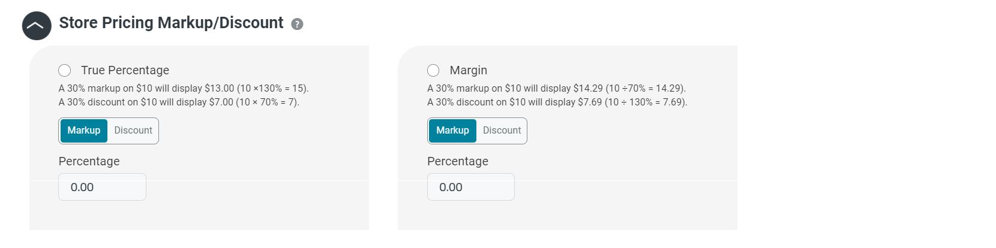
Task: Open the help question mark icon
Action: pyautogui.click(x=297, y=24)
